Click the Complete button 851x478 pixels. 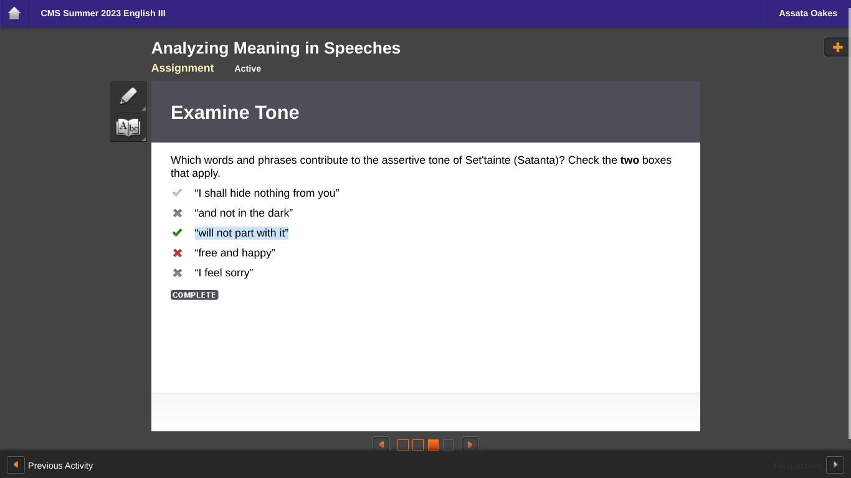[x=194, y=295]
